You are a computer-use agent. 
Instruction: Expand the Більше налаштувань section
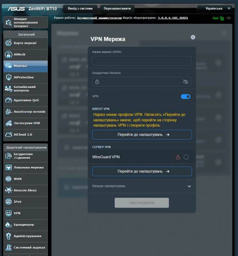pyautogui.click(x=142, y=186)
